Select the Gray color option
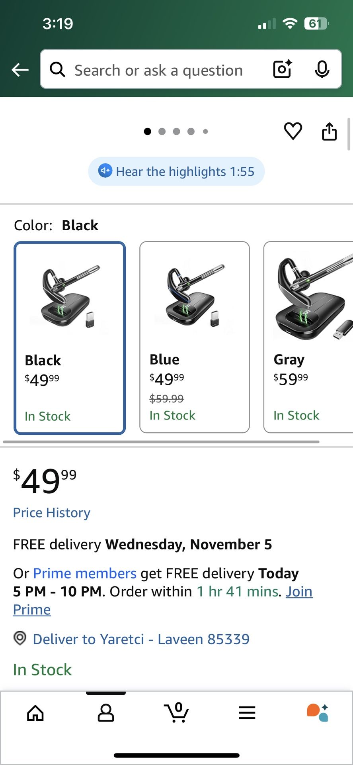 tap(308, 337)
